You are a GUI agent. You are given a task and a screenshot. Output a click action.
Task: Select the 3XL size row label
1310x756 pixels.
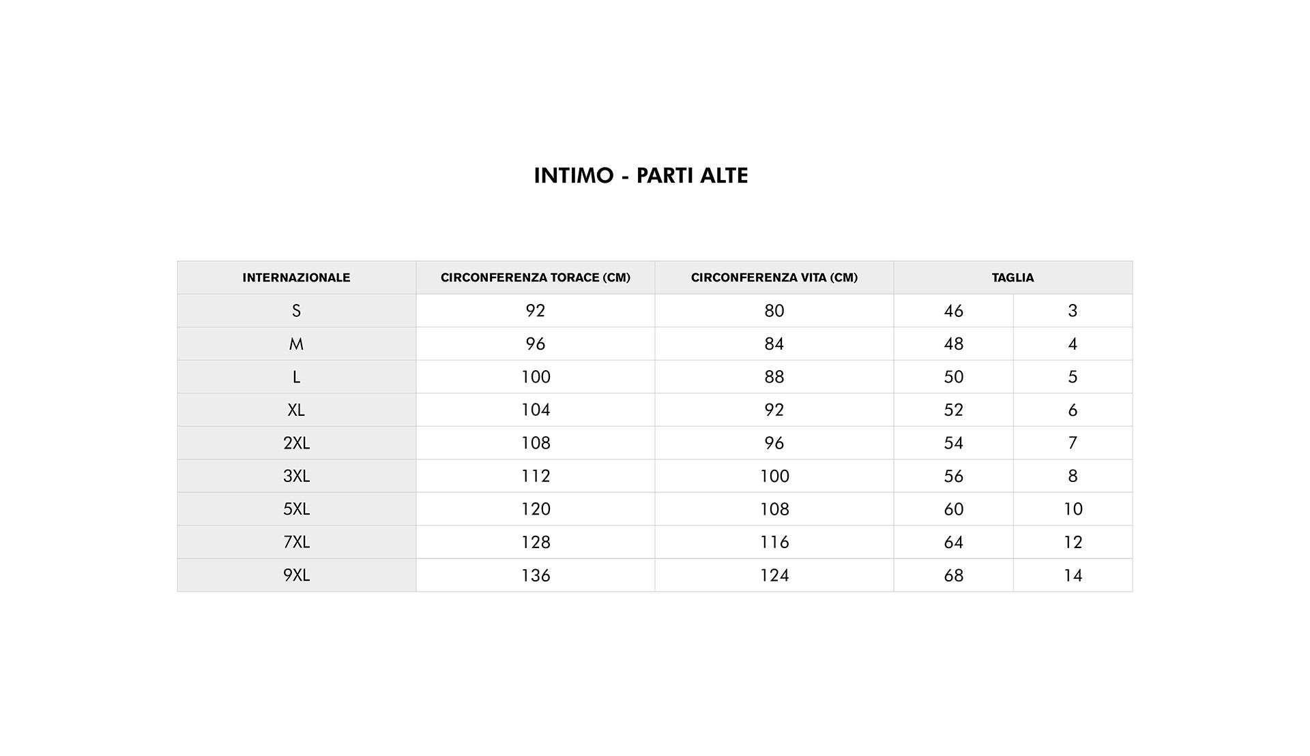[x=296, y=476]
